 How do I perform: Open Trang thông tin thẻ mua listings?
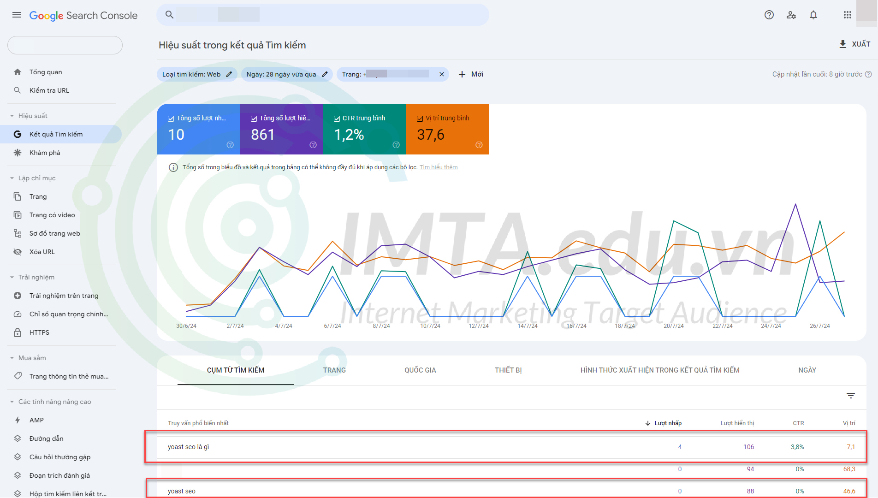(69, 376)
